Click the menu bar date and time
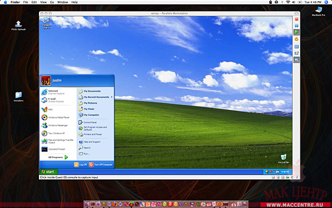Viewport: 332px width, 208px height. (313, 2)
